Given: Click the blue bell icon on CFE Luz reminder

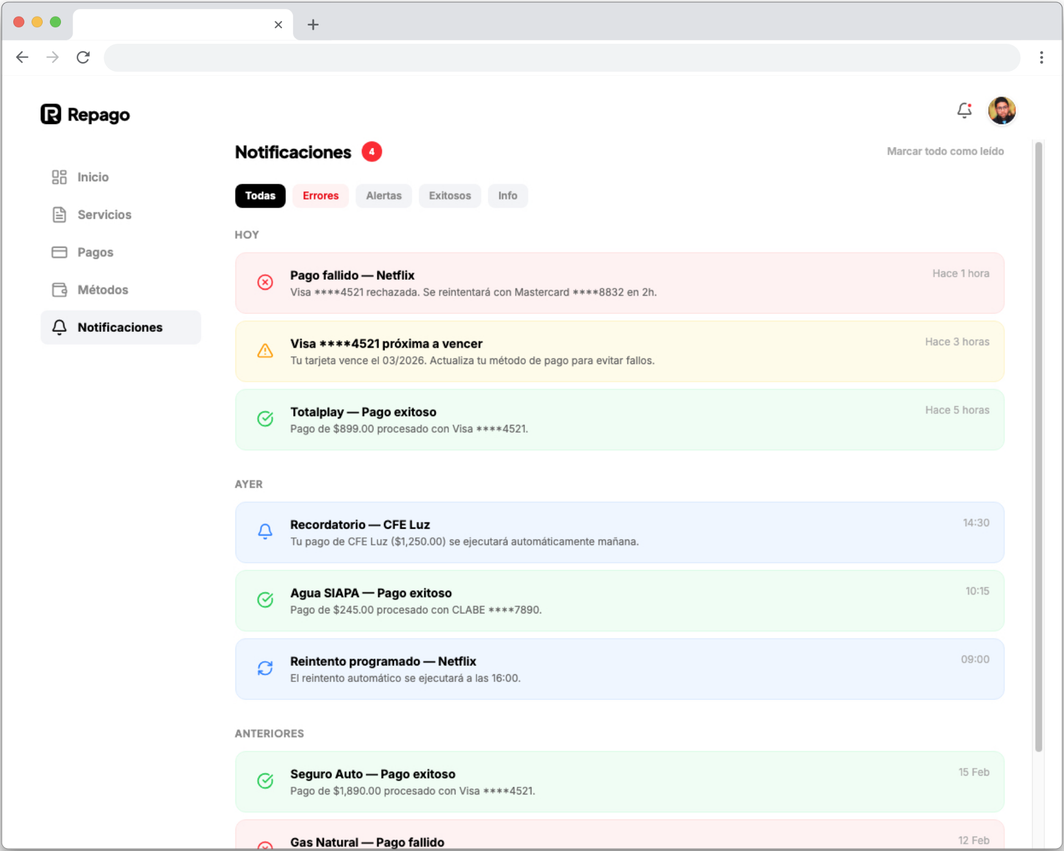Looking at the screenshot, I should click(x=265, y=531).
